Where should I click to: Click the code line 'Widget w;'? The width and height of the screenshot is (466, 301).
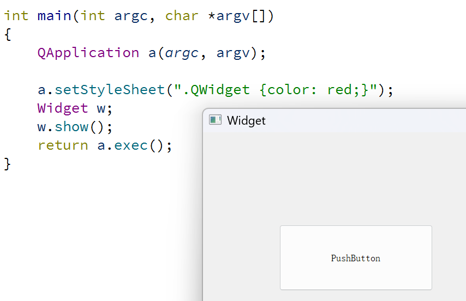point(75,108)
